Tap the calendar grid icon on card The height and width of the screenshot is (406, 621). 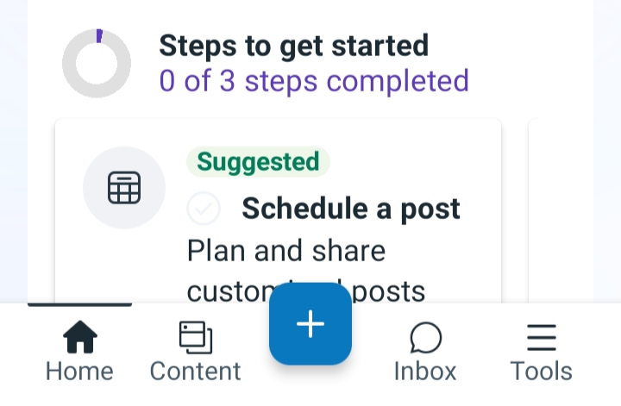pyautogui.click(x=124, y=188)
